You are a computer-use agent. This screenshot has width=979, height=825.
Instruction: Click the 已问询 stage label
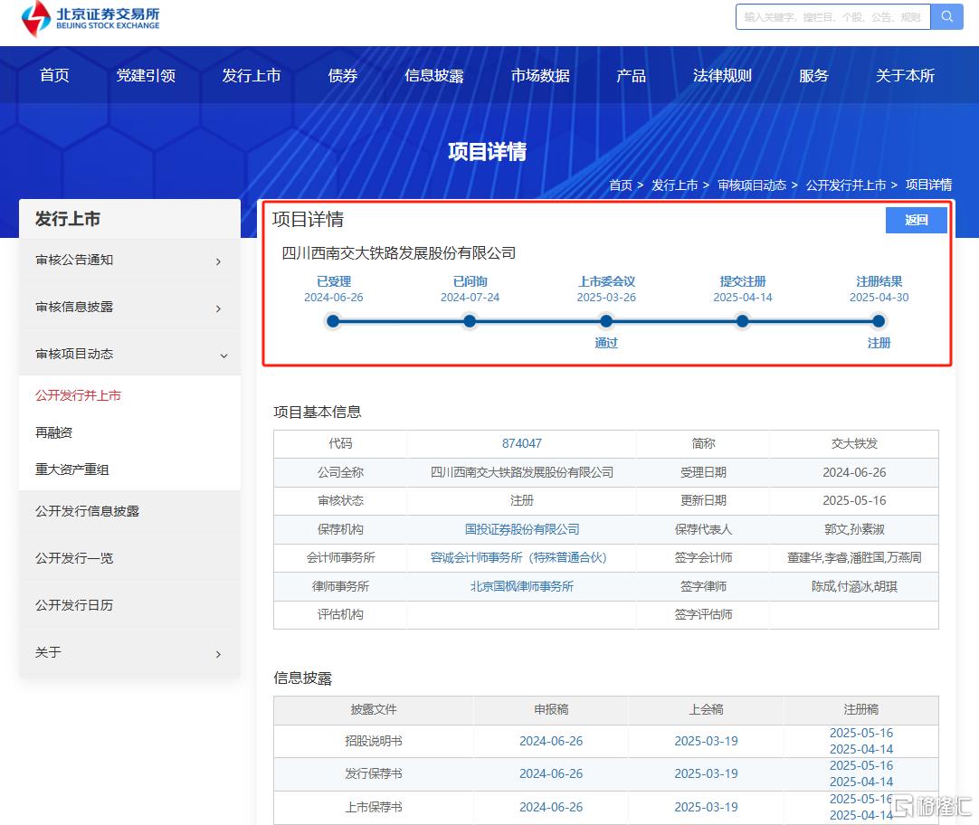click(x=470, y=281)
